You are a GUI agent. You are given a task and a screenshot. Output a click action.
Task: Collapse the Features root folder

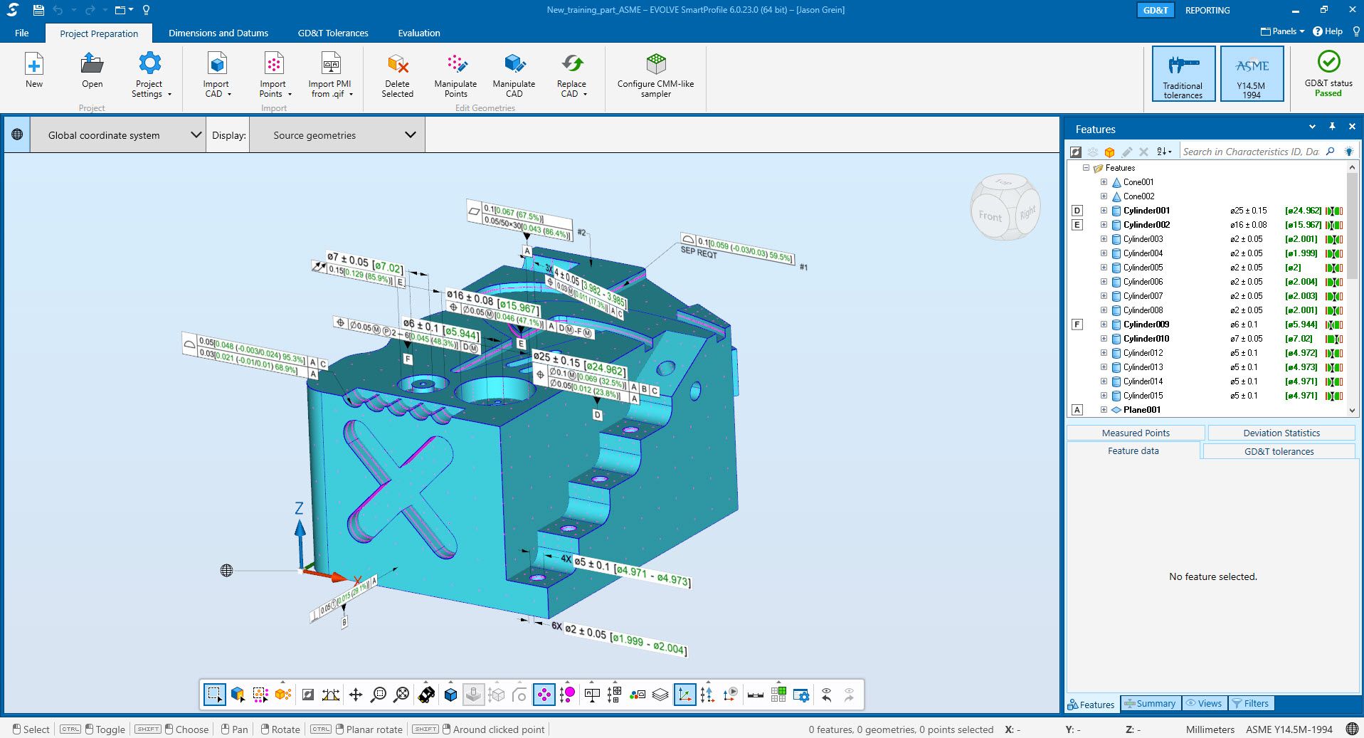click(1086, 168)
